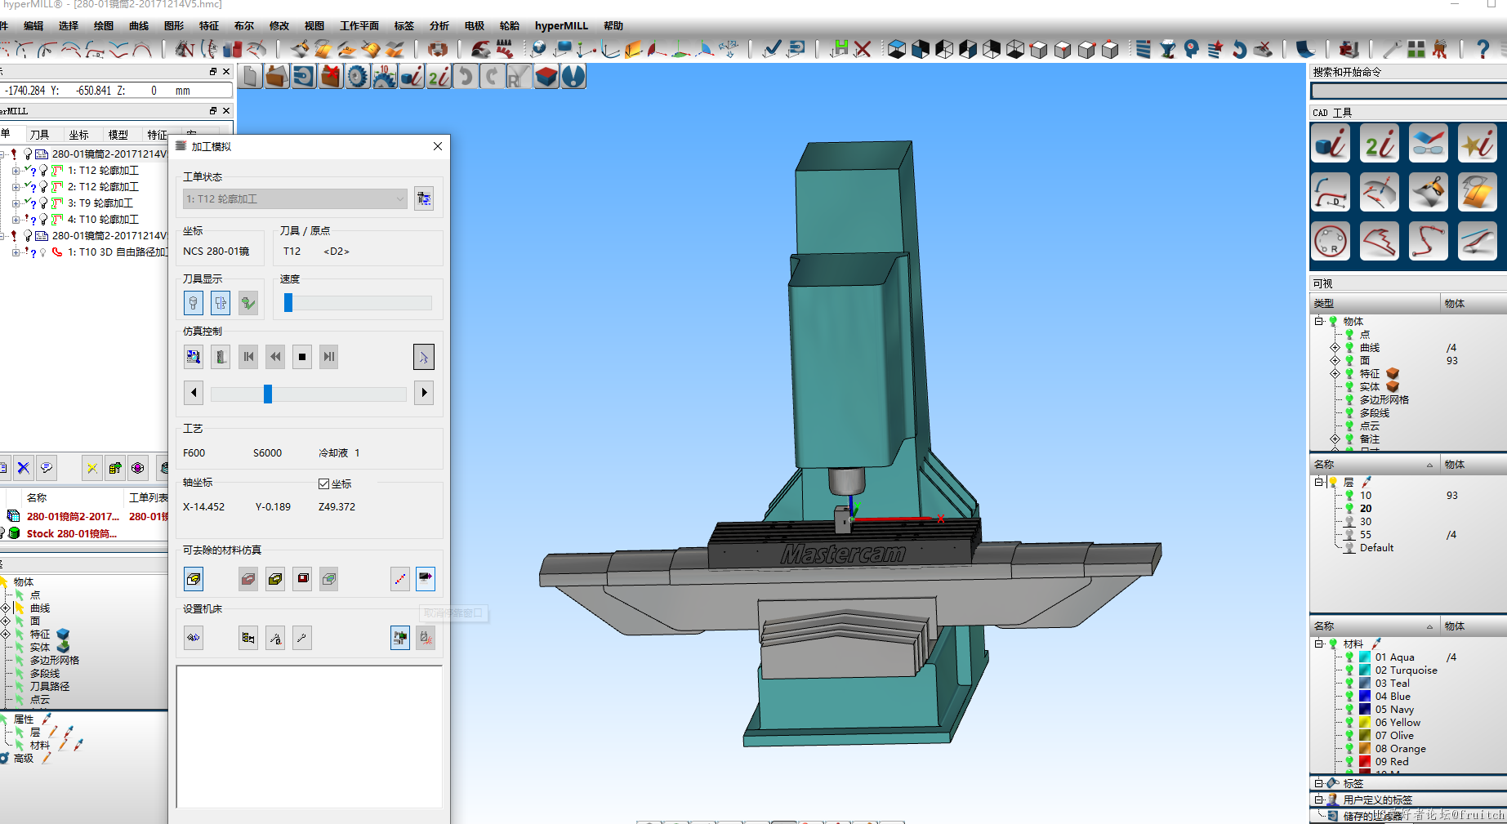
Task: Click the yellow X icon in lower-left toolbar
Action: tap(92, 468)
